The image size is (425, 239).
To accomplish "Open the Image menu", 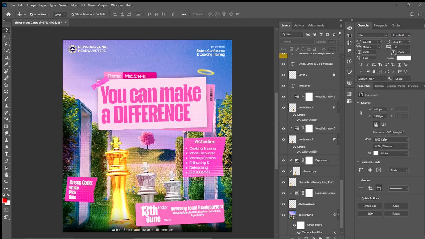I will [x=31, y=5].
